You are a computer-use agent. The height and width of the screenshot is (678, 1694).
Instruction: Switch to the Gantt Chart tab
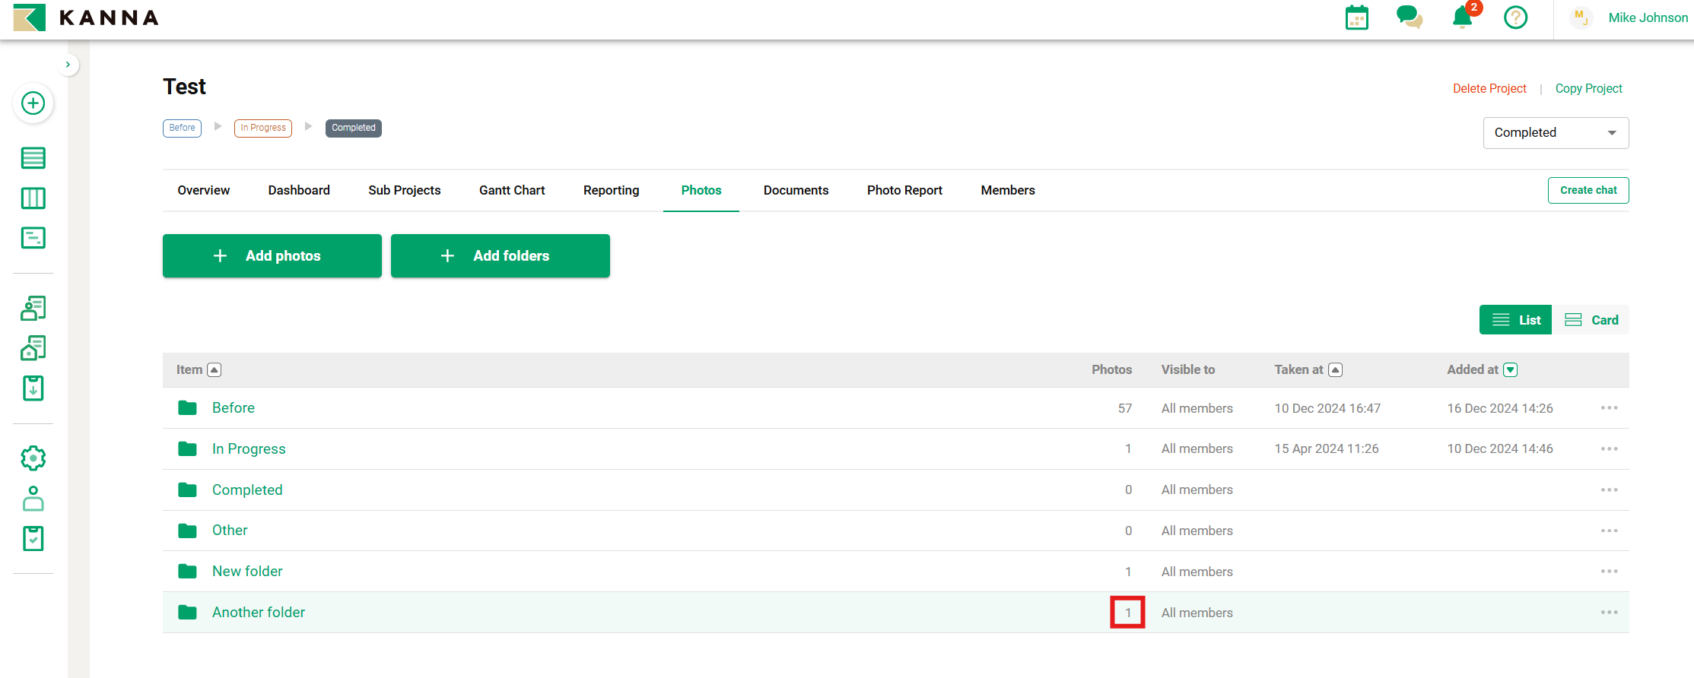[512, 190]
